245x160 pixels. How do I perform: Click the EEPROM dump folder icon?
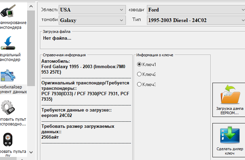click(230, 95)
